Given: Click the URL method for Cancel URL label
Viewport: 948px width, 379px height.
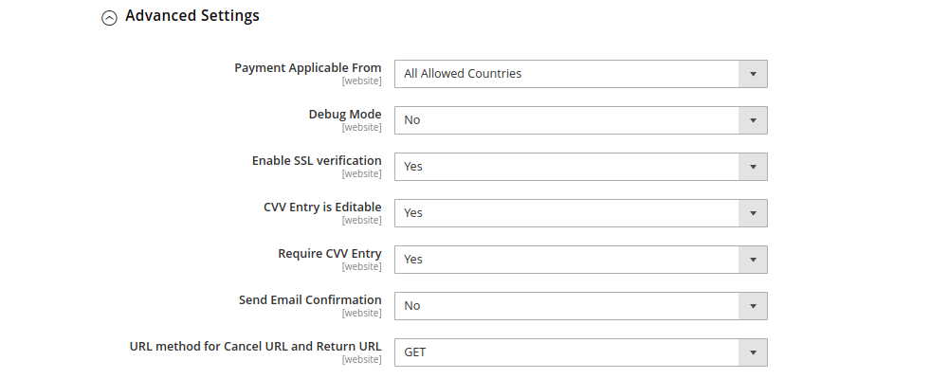Looking at the screenshot, I should [255, 347].
